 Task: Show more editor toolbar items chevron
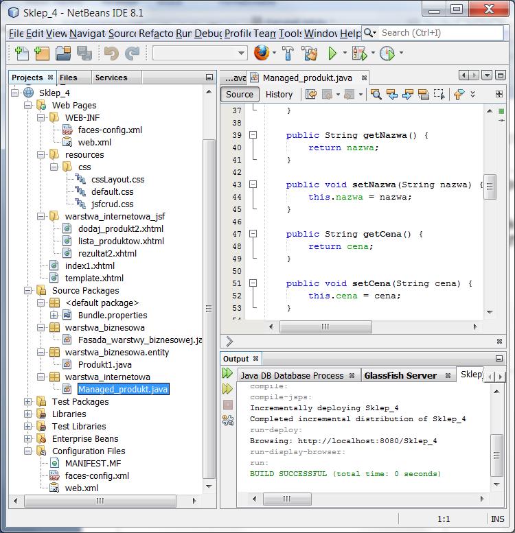click(473, 94)
